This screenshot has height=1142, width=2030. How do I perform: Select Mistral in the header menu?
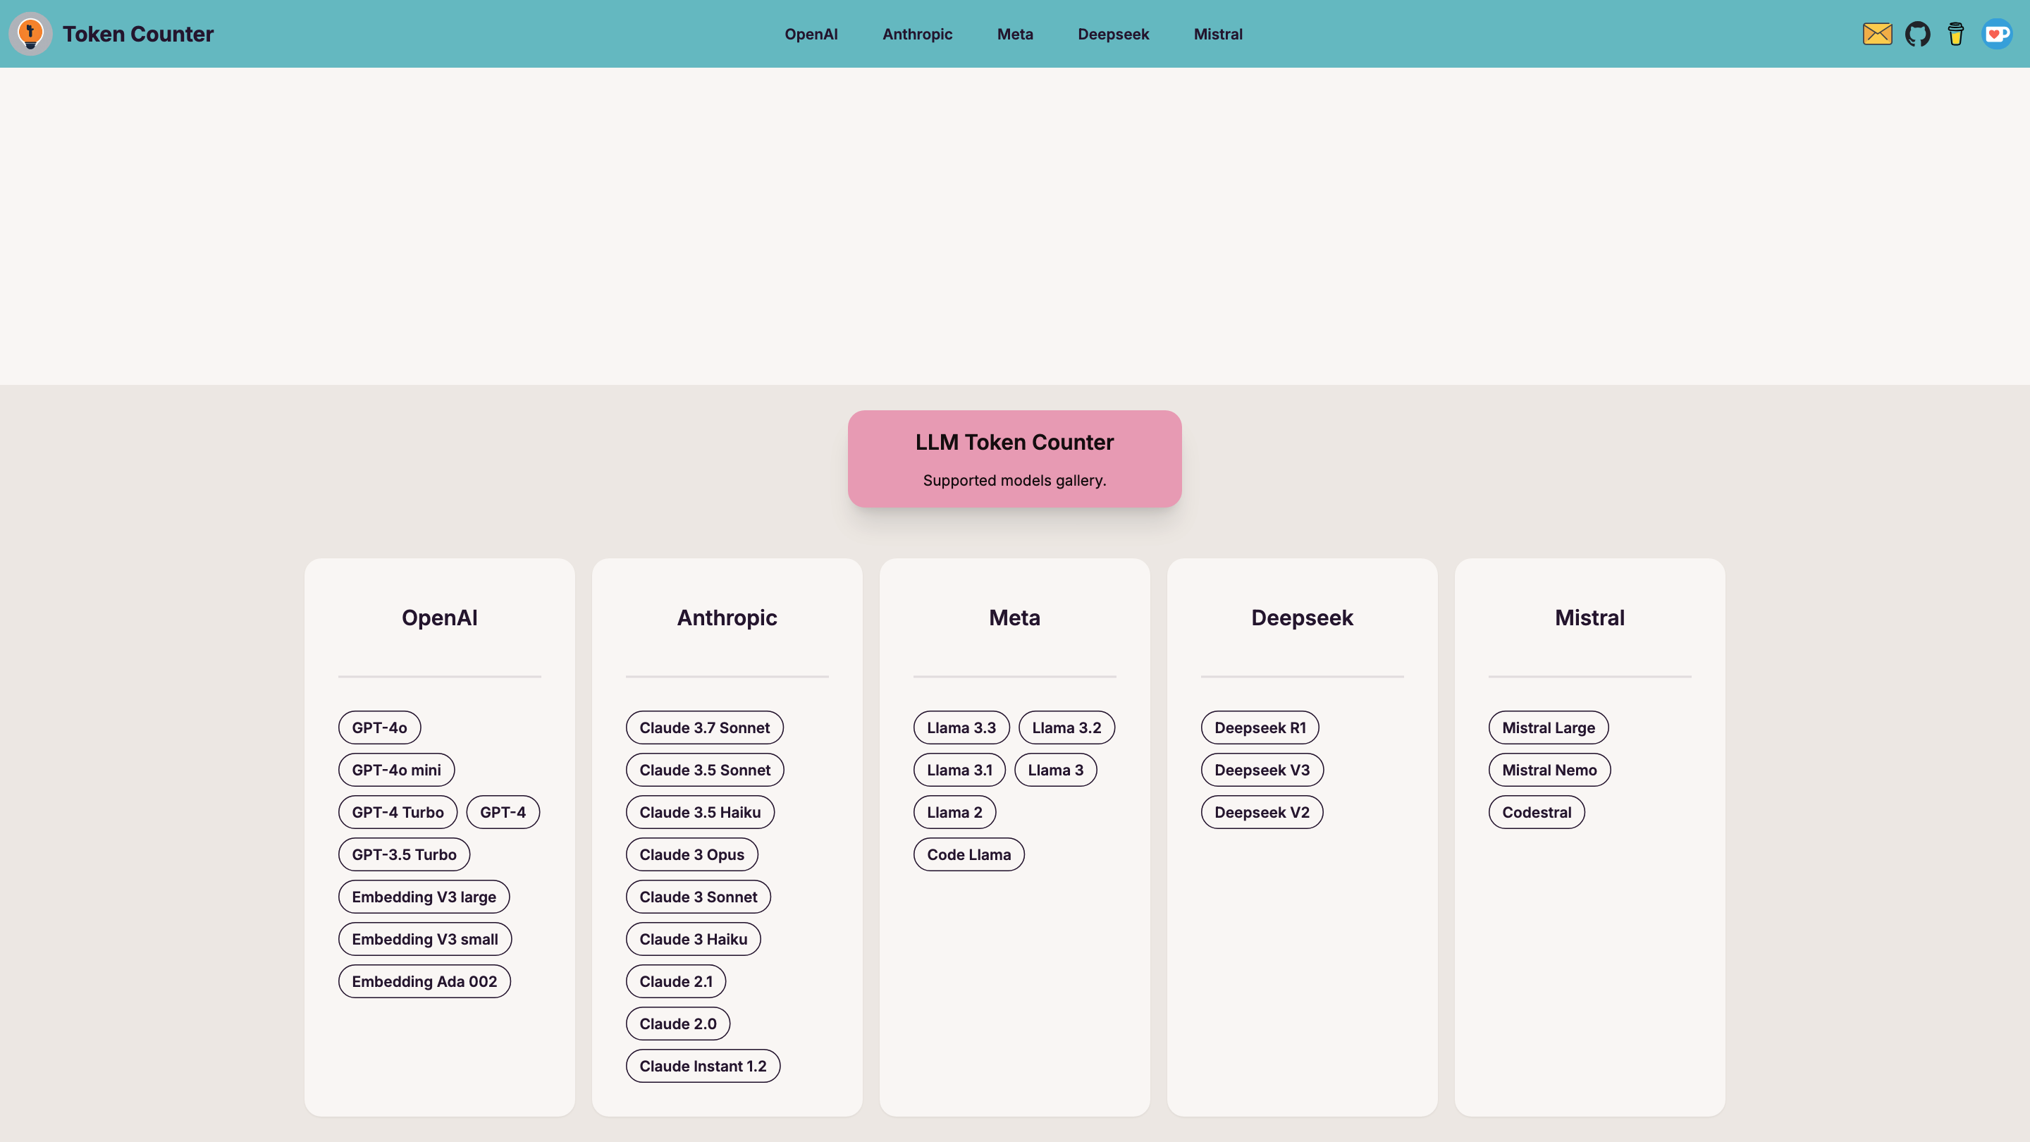(x=1217, y=34)
